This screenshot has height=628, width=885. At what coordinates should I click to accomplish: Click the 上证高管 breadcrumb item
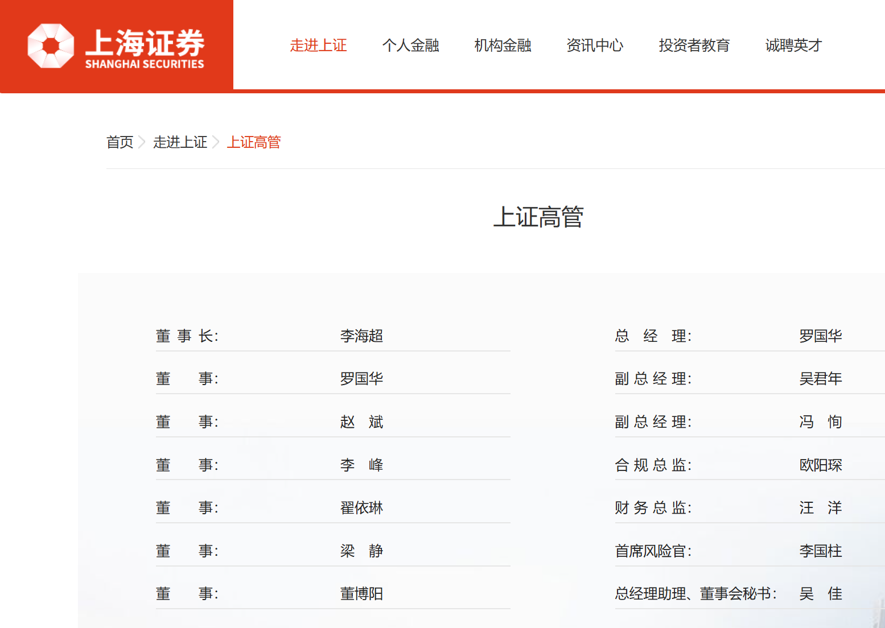(254, 142)
